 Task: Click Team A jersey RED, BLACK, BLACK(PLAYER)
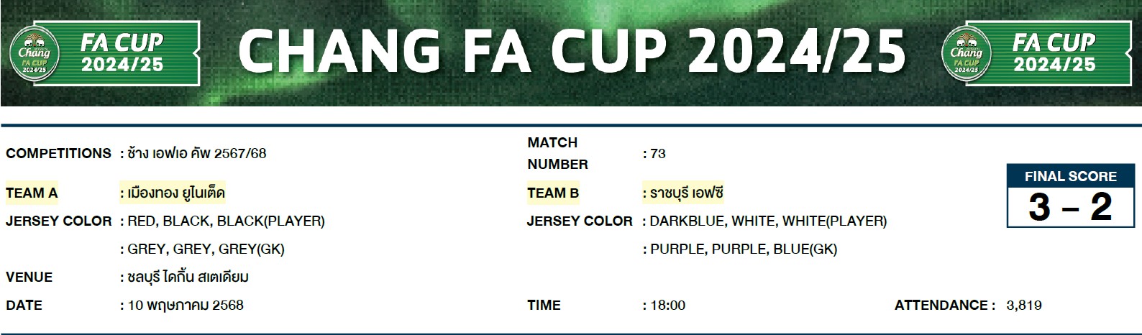[x=226, y=221]
